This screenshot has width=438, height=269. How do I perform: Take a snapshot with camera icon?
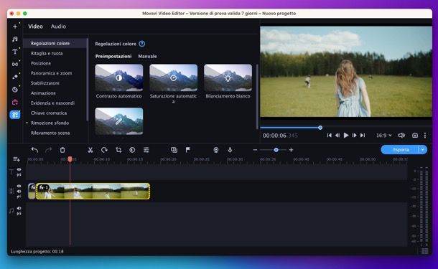pos(415,136)
